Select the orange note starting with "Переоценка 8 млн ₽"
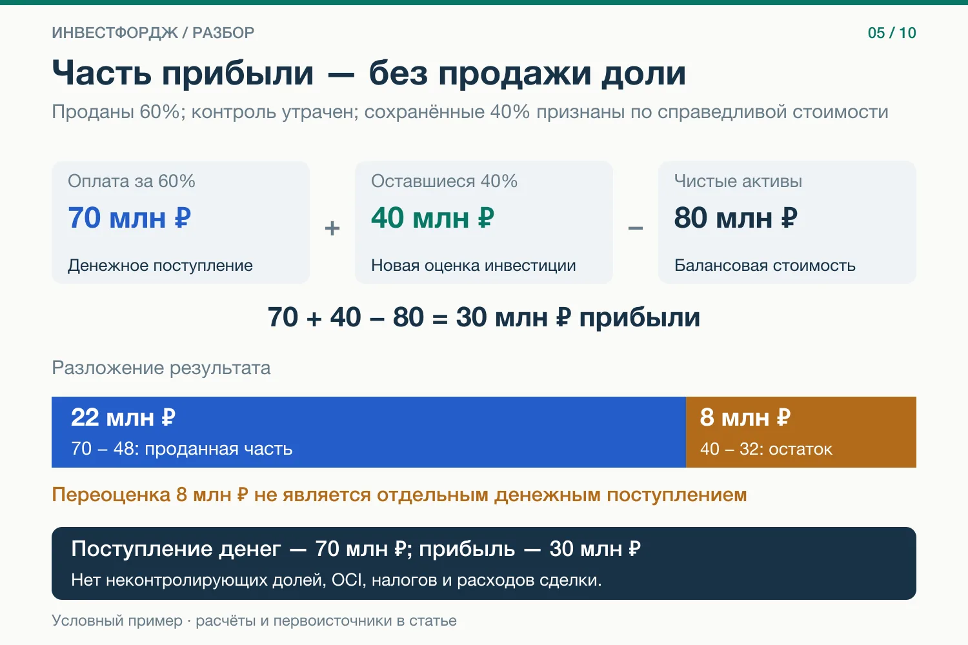Viewport: 968px width, 645px height. pos(399,495)
